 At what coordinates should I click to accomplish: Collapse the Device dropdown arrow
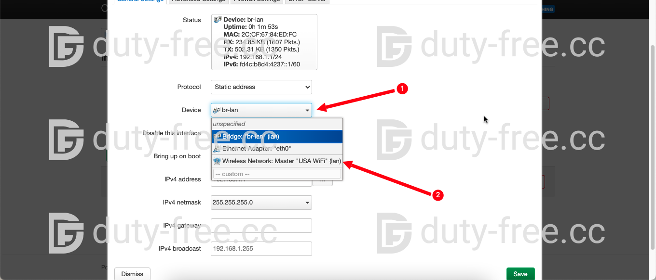pos(307,111)
